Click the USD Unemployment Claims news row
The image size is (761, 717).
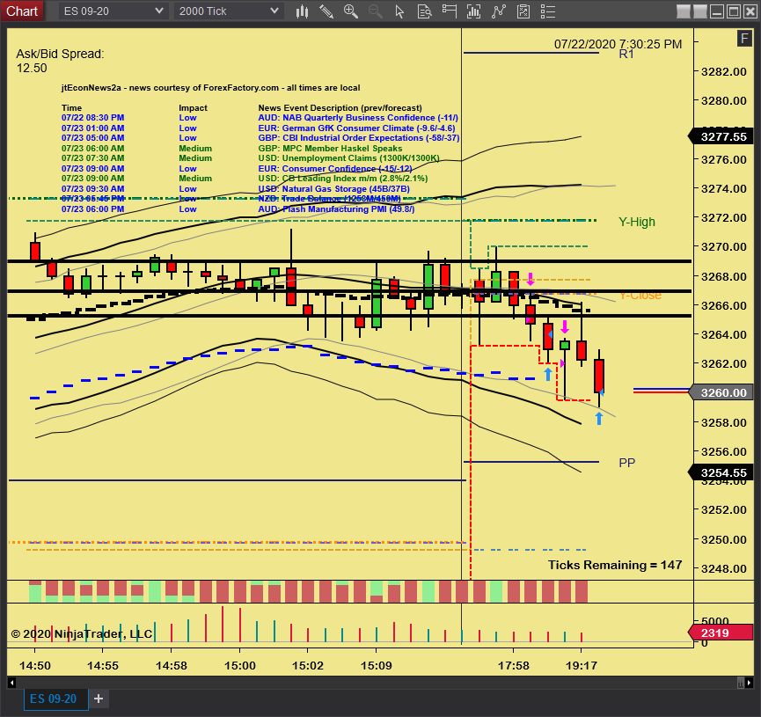[251, 158]
